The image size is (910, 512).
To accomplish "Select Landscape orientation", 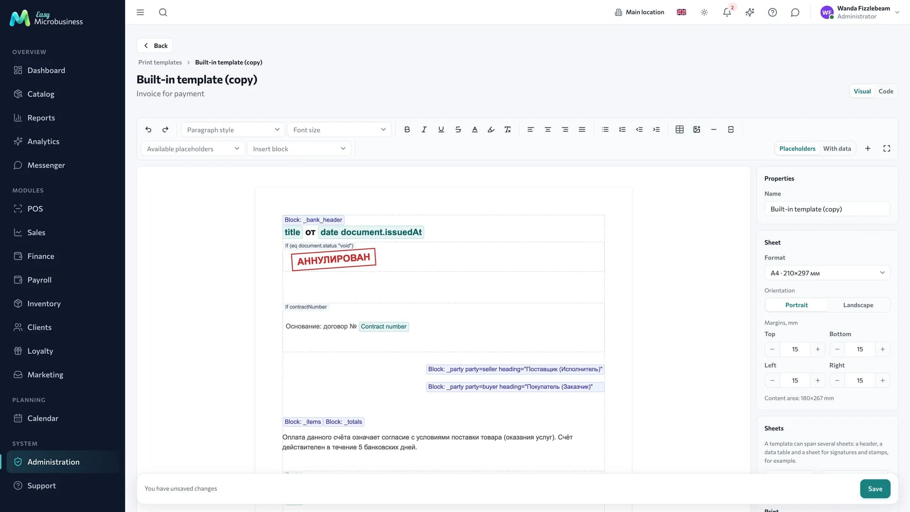I will tap(858, 305).
